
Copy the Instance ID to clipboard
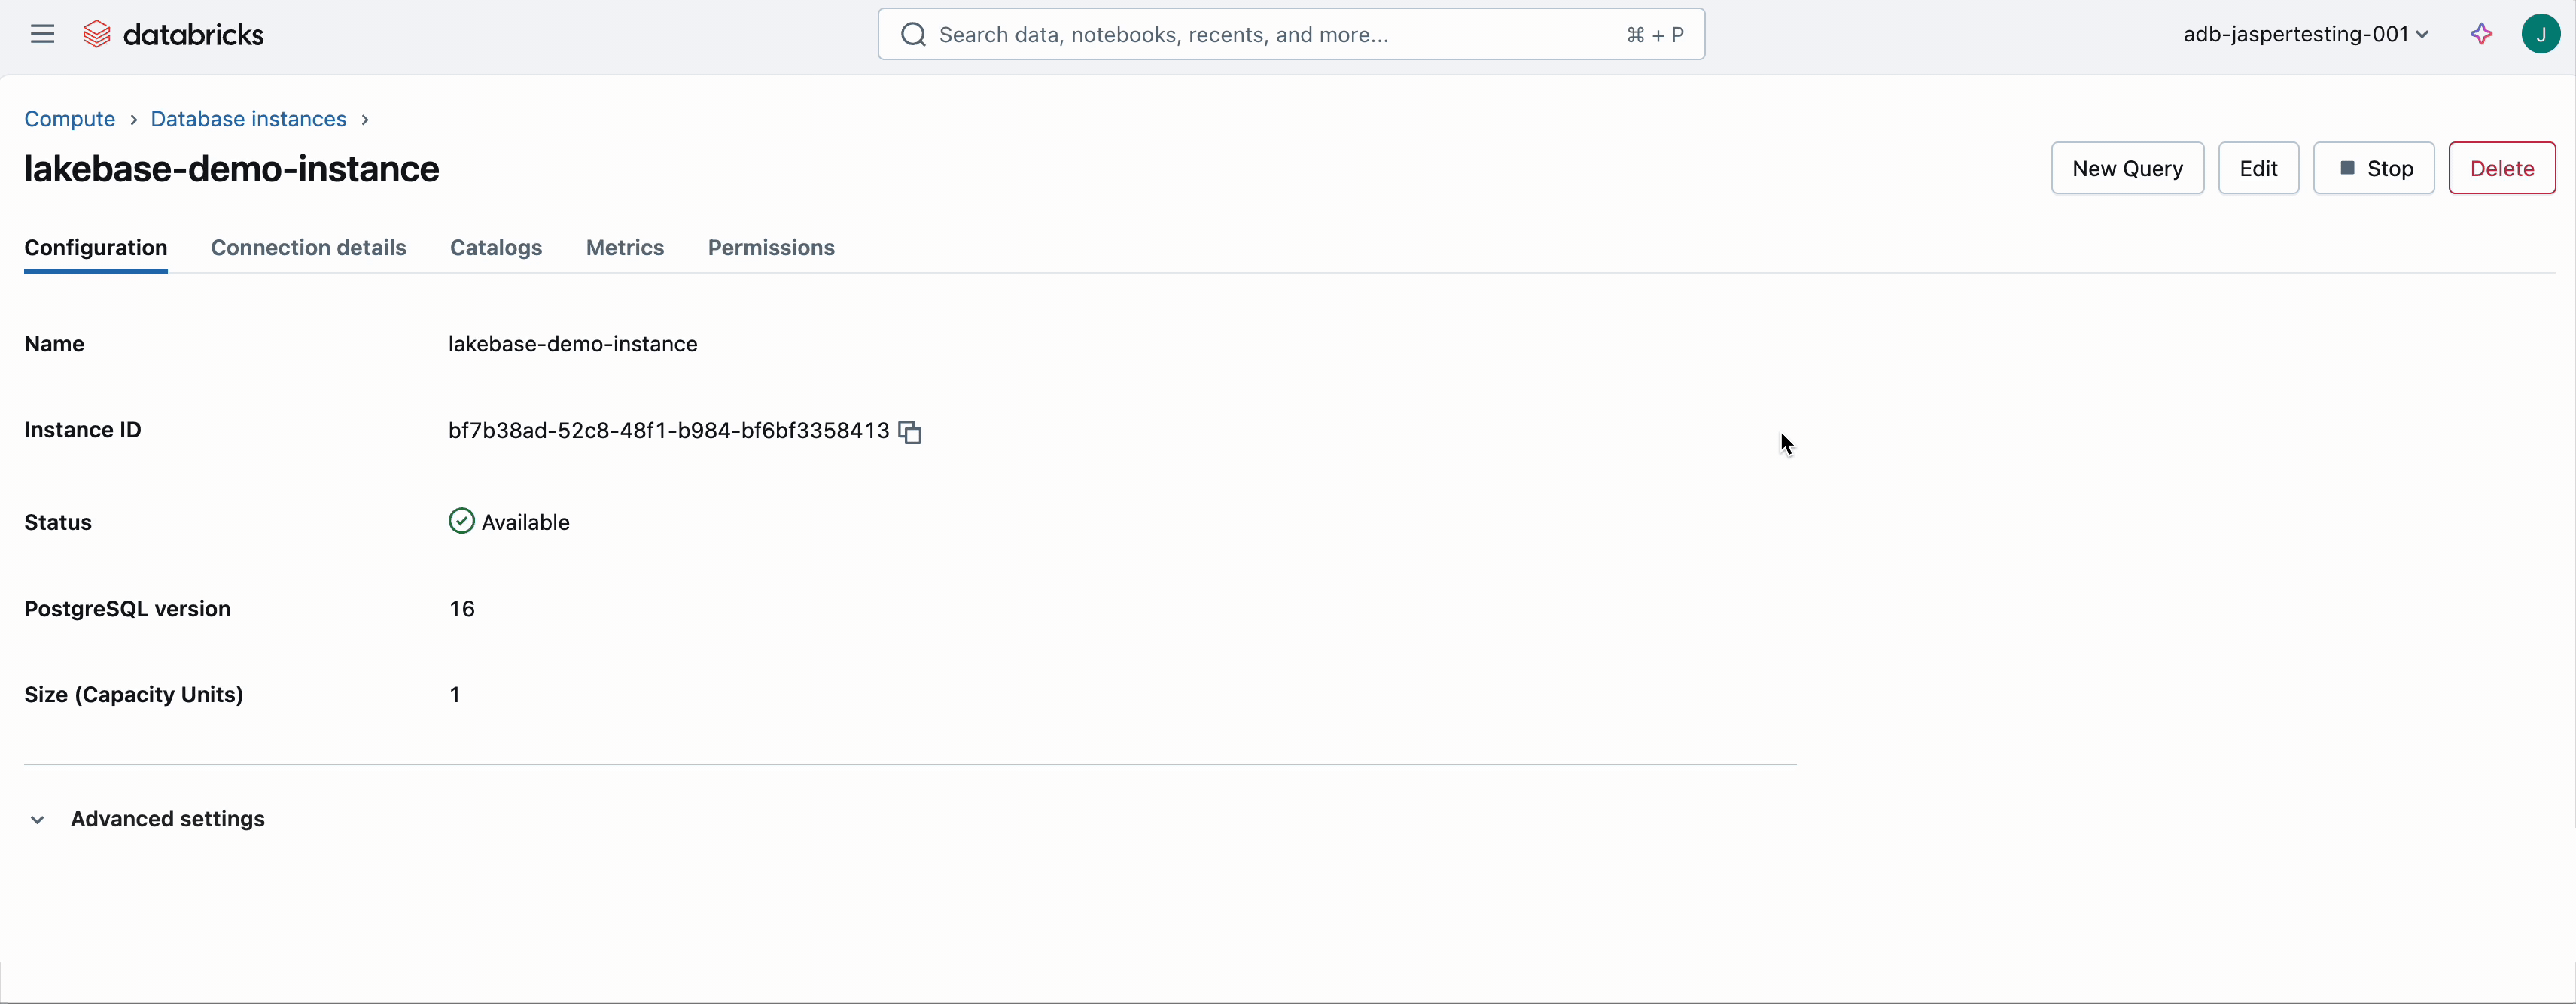tap(909, 432)
